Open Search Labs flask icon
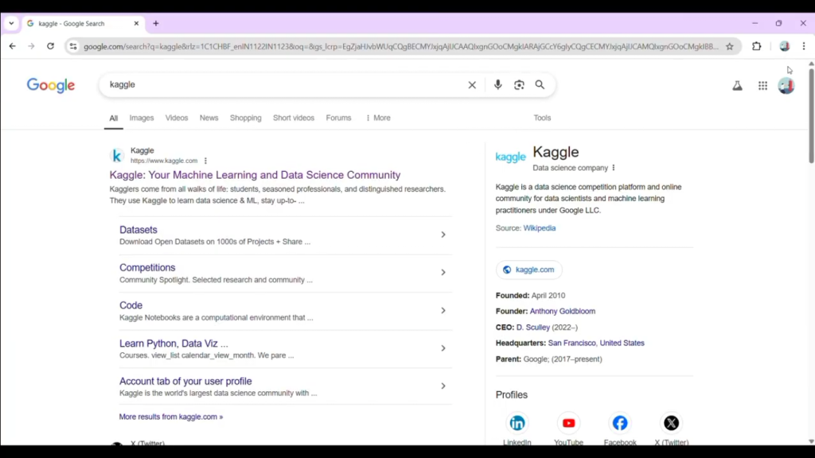This screenshot has height=458, width=815. 738,86
